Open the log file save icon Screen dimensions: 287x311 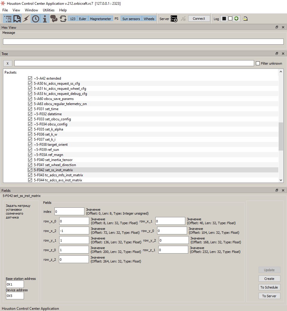245,18
